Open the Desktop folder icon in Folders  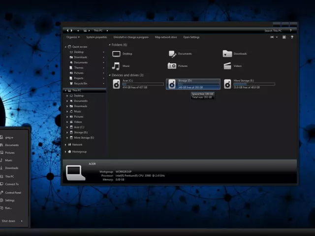pyautogui.click(x=116, y=54)
